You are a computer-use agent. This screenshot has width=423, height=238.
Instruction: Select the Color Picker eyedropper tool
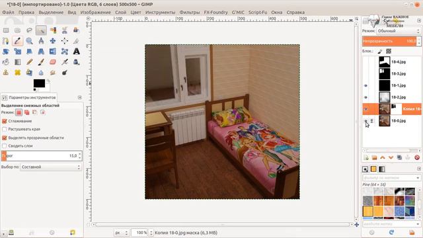pyautogui.click(x=18, y=41)
